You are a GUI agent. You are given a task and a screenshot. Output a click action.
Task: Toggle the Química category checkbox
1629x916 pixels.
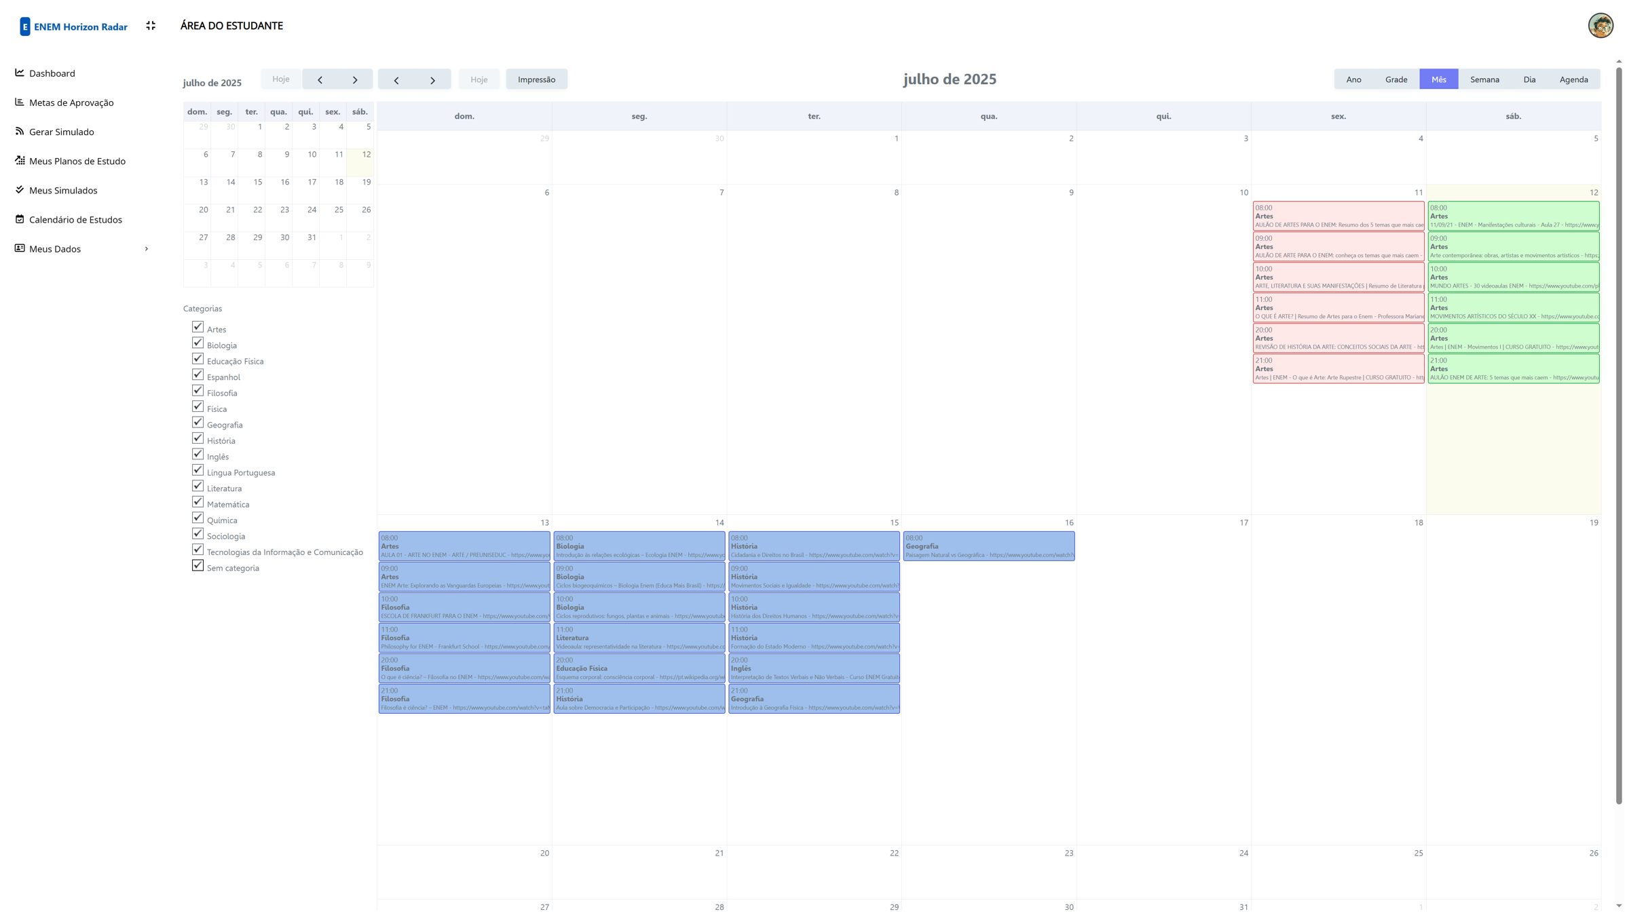(198, 518)
